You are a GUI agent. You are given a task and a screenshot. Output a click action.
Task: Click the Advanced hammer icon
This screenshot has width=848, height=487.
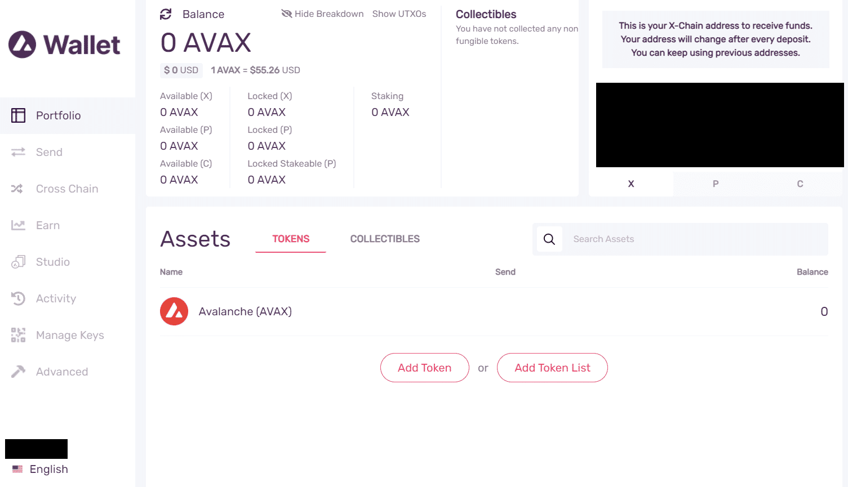pos(18,372)
